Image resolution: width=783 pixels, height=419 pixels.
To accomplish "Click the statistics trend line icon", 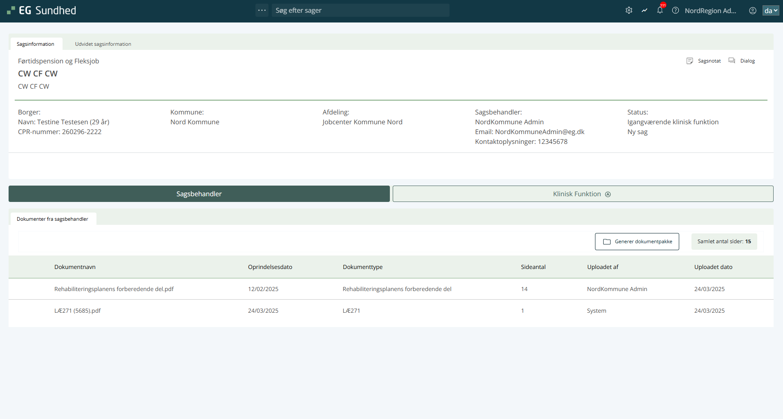I will [x=644, y=11].
